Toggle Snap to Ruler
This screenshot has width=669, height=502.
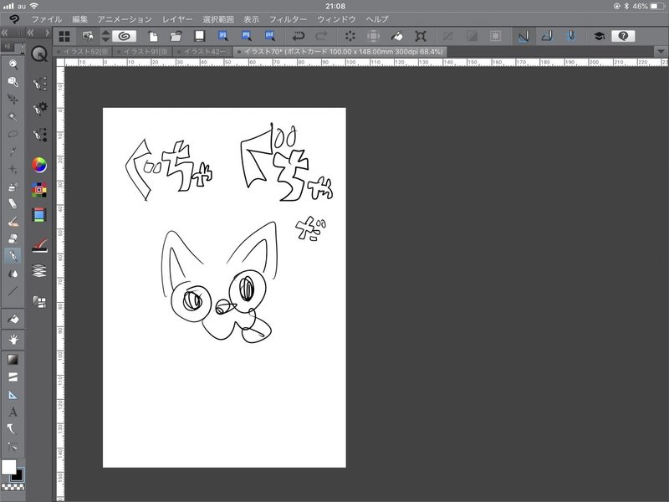click(x=523, y=36)
